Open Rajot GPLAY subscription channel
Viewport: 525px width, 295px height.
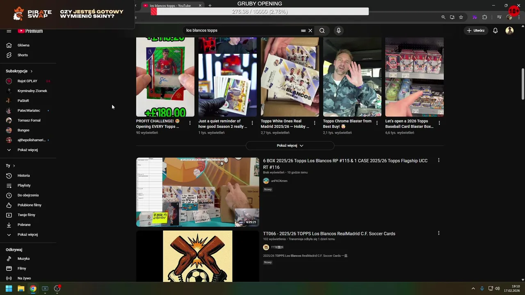28,81
